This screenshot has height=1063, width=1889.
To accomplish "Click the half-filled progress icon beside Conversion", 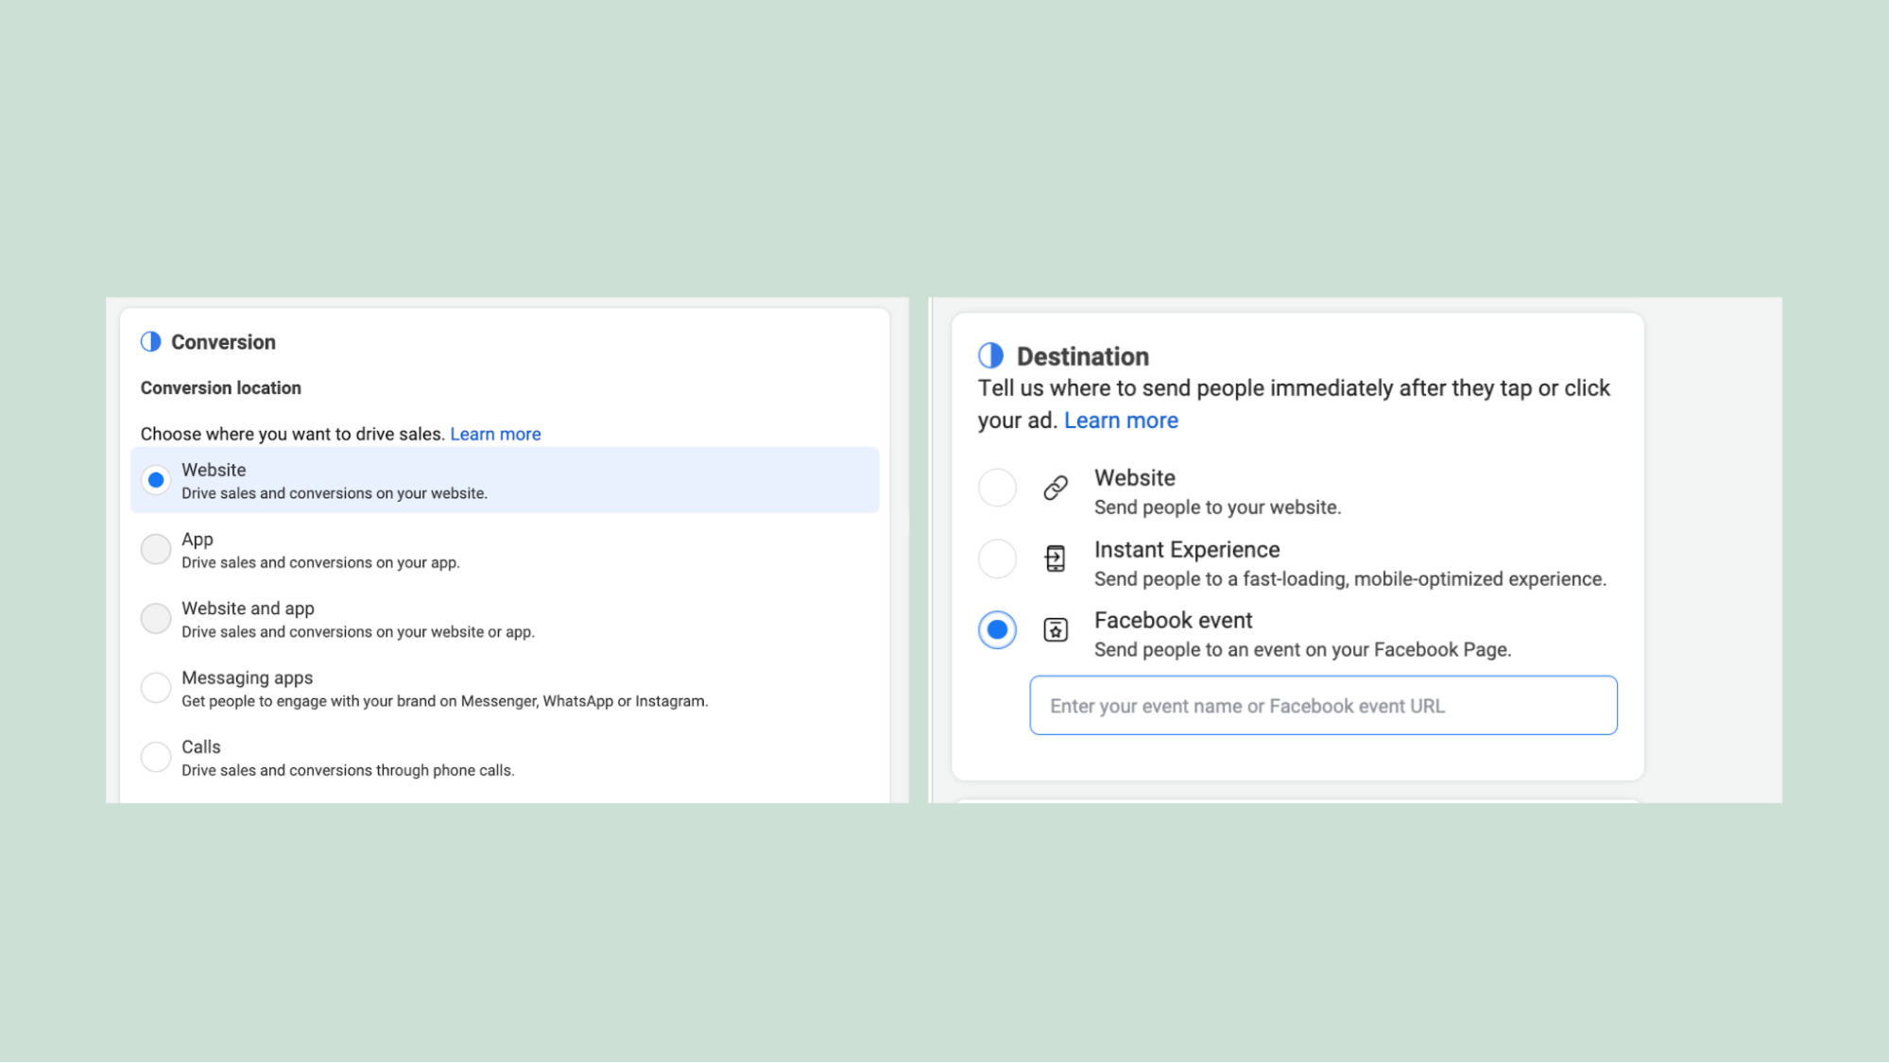I will pos(151,341).
